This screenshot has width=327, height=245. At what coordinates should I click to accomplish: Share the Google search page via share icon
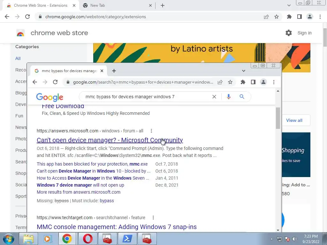click(220, 82)
